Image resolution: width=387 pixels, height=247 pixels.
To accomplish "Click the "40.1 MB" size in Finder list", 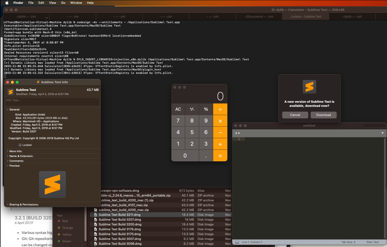I will pyautogui.click(x=188, y=196).
